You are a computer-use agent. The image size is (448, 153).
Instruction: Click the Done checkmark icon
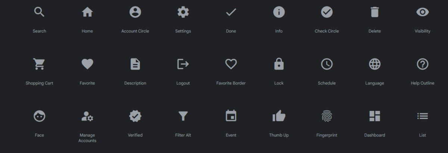[x=231, y=12]
